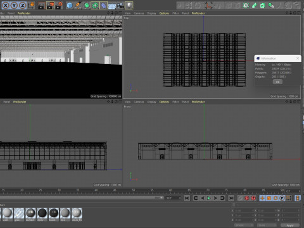This screenshot has height=228, width=304.
Task: Click OK in the Information dialog
Action: (x=277, y=82)
